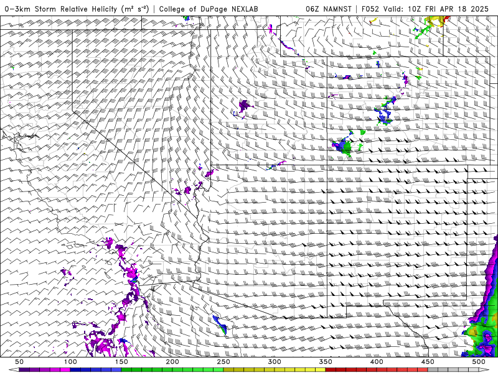Click the green segment of the color scale
Screen dimensions: 498x373
pyautogui.click(x=172, y=370)
